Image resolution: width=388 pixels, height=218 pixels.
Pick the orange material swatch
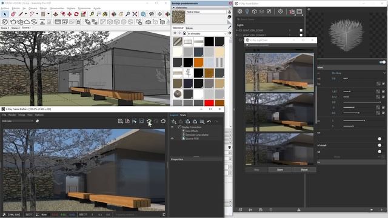point(198,62)
